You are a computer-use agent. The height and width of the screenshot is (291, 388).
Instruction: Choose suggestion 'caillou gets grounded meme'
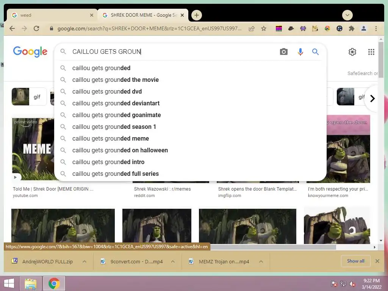pyautogui.click(x=190, y=139)
